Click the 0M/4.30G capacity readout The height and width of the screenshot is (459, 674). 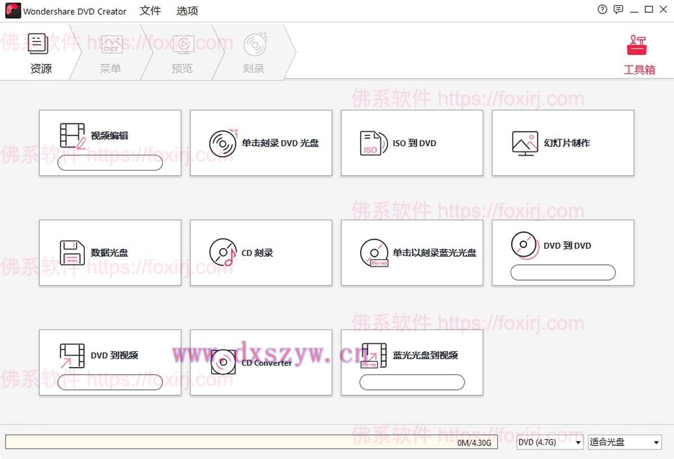tap(474, 443)
